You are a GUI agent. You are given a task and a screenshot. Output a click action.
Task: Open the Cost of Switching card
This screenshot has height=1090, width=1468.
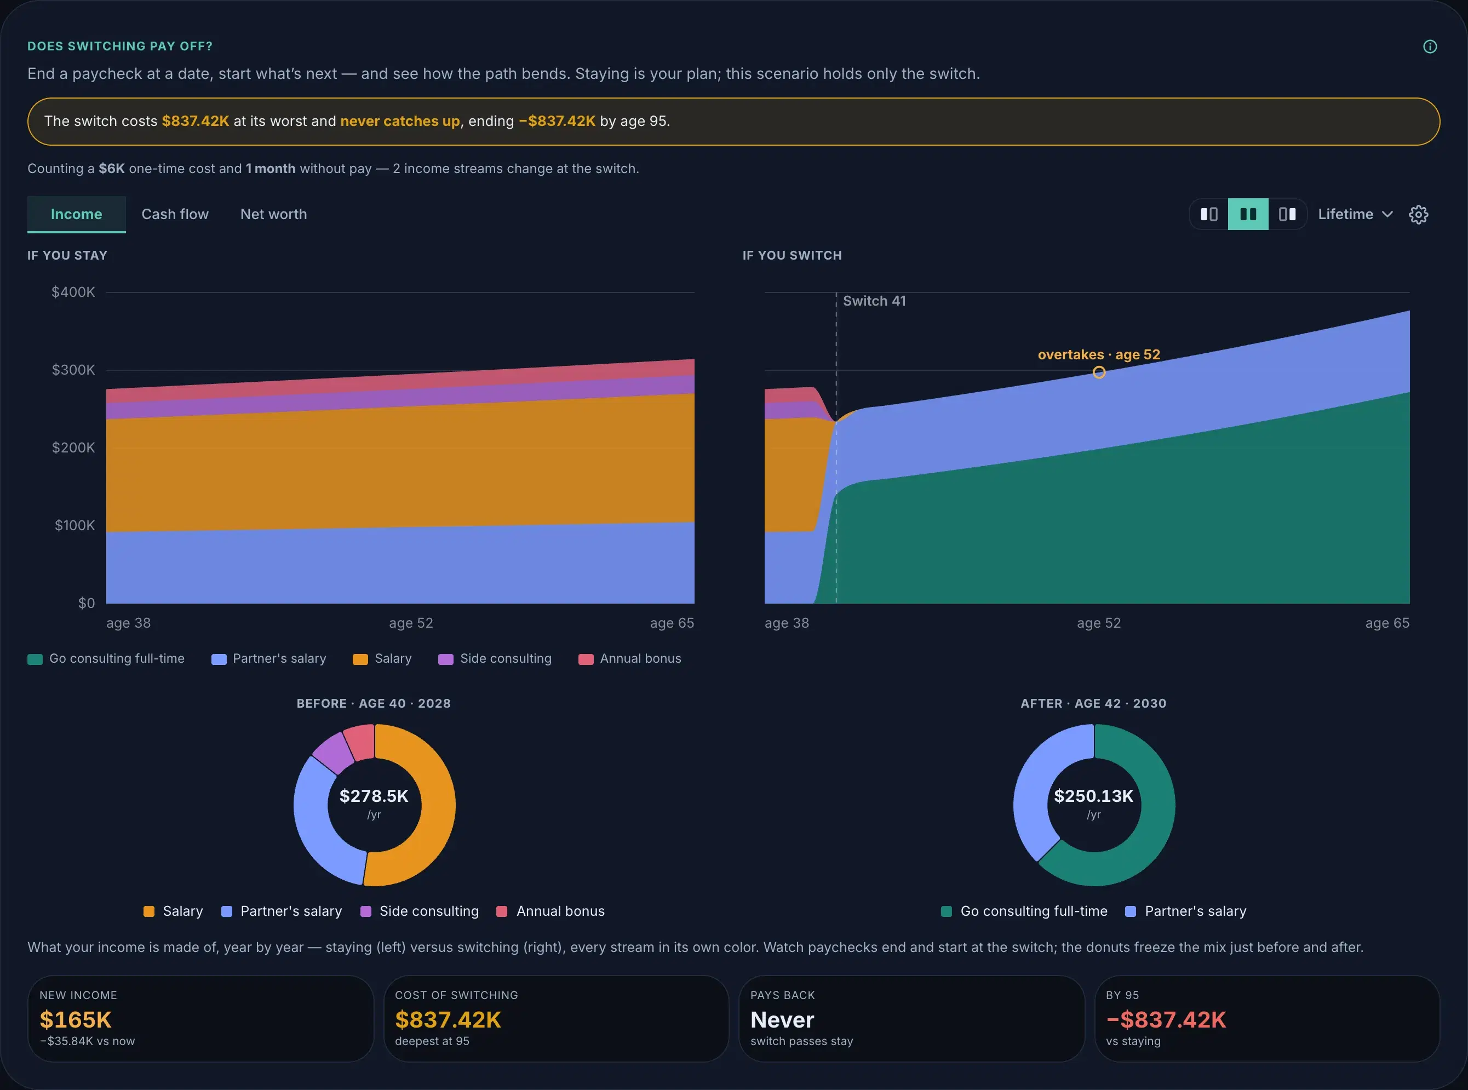[556, 1019]
